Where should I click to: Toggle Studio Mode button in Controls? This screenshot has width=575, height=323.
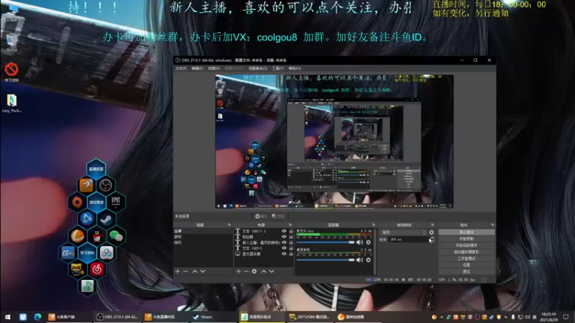point(466,258)
